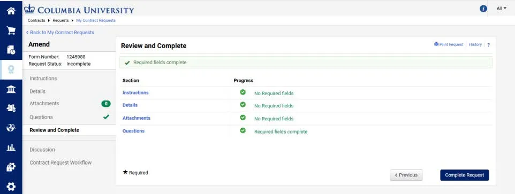Screen dimensions: 515x194
Task: Click the Section column header
Action: point(131,80)
